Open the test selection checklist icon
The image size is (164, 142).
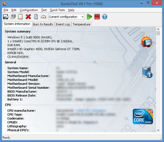click(36, 17)
